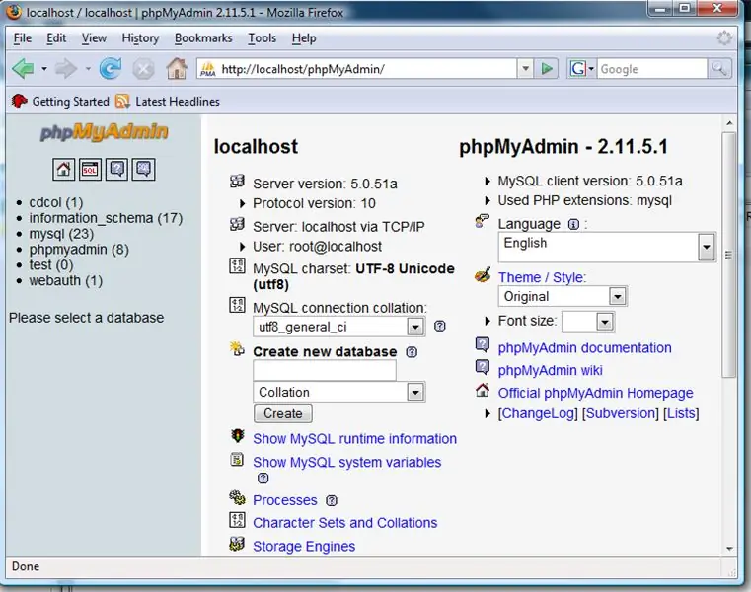Click the runtime information traffic-light icon

pyautogui.click(x=238, y=436)
